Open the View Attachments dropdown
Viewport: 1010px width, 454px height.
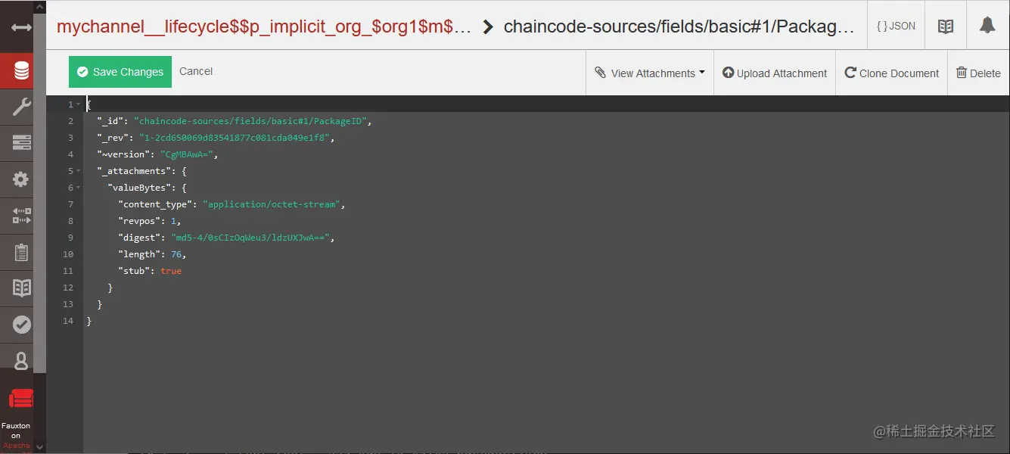tap(650, 73)
